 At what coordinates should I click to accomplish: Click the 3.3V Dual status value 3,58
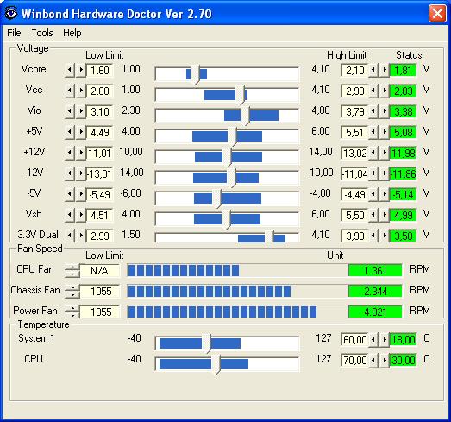pos(403,236)
